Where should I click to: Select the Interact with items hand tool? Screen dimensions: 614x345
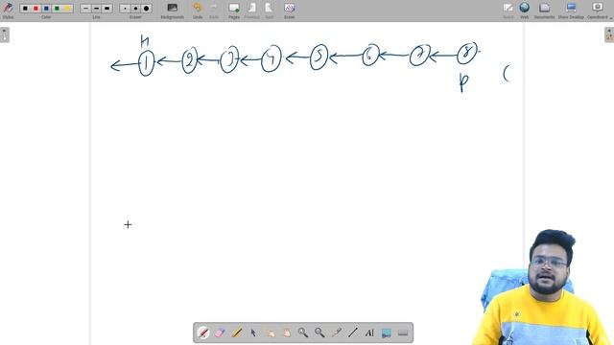(x=271, y=333)
